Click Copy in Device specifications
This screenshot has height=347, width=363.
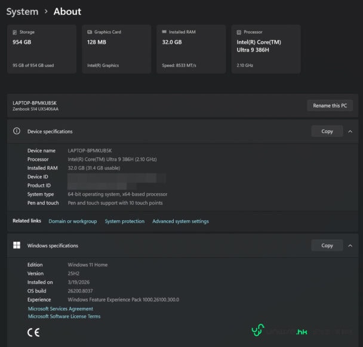tap(327, 131)
